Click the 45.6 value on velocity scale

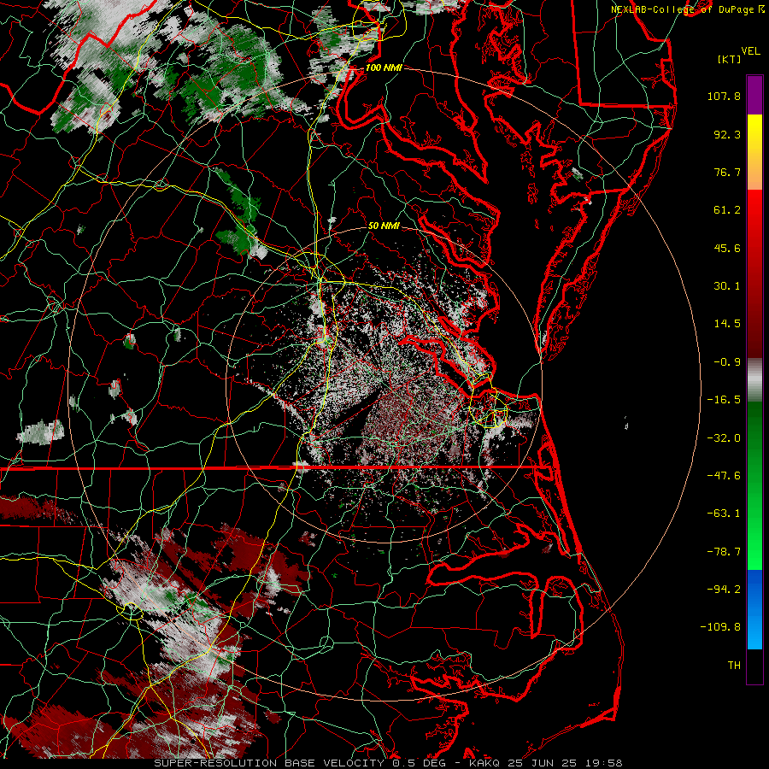(727, 248)
